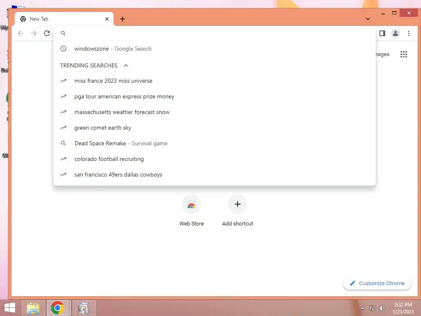Click the clock icon beside windowszone
Viewport: 421px width, 316px height.
(63, 49)
